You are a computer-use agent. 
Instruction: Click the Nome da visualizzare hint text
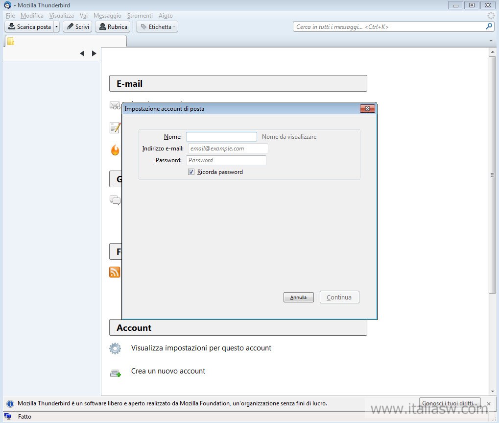(x=289, y=137)
